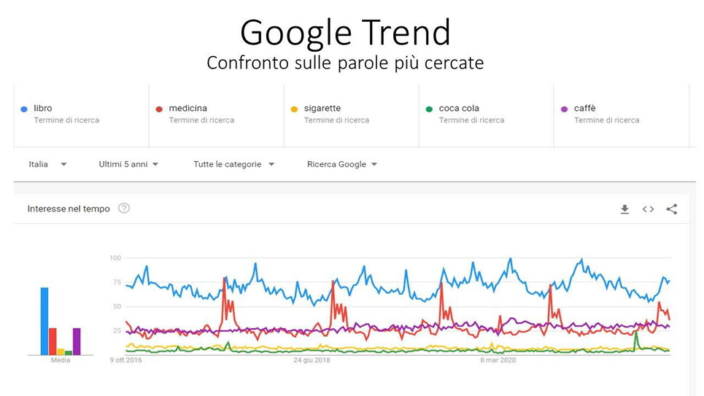Click the blue libro average bar
Image resolution: width=704 pixels, height=396 pixels.
click(x=45, y=321)
